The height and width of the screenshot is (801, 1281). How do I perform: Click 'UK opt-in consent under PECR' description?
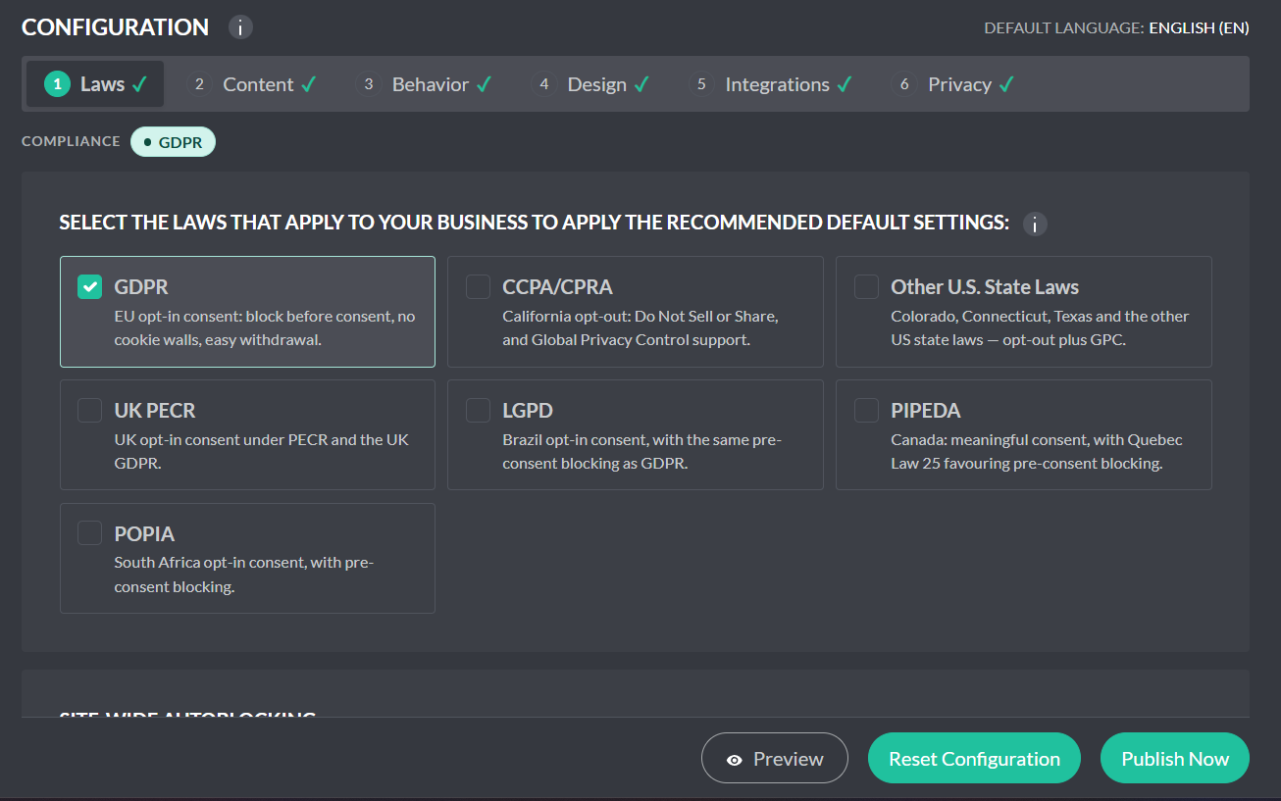(262, 451)
